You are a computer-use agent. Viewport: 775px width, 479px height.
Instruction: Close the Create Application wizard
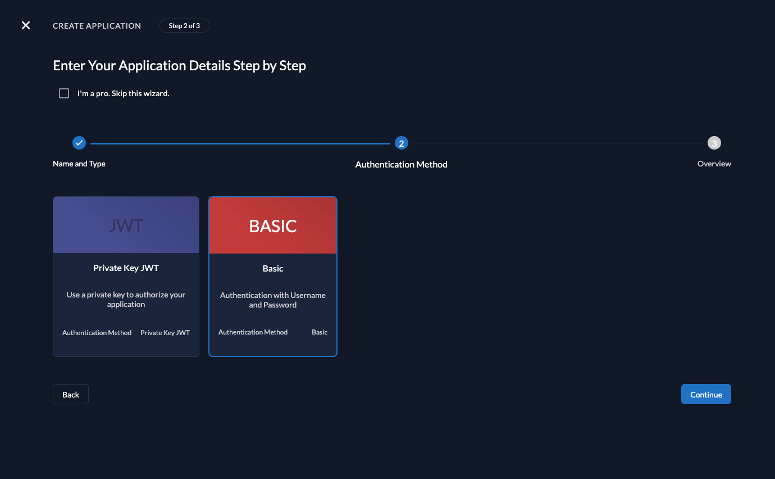tap(25, 25)
